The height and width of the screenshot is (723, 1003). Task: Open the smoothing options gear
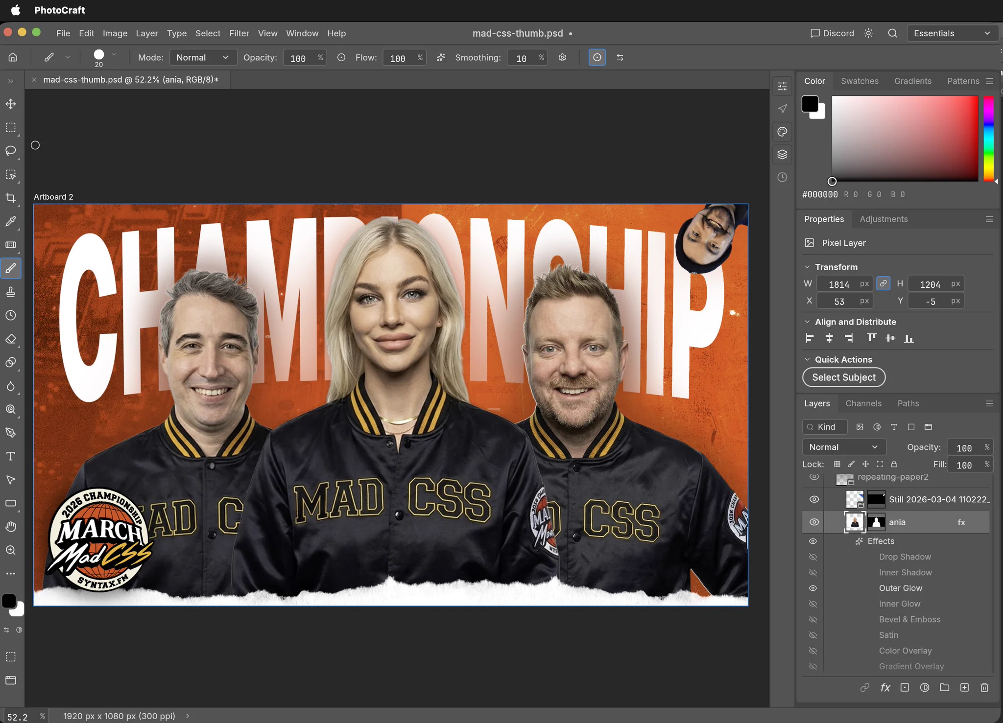[562, 57]
